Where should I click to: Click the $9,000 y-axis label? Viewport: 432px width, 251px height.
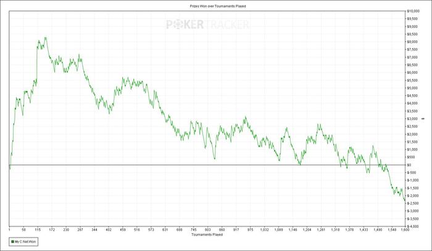(x=413, y=26)
